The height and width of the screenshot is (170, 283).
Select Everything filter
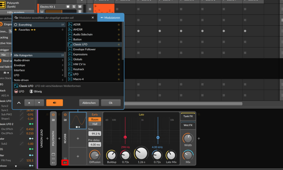39,25
